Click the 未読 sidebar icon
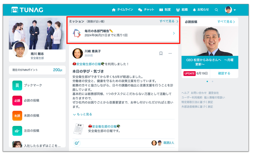253x154 pixels. [x=17, y=116]
